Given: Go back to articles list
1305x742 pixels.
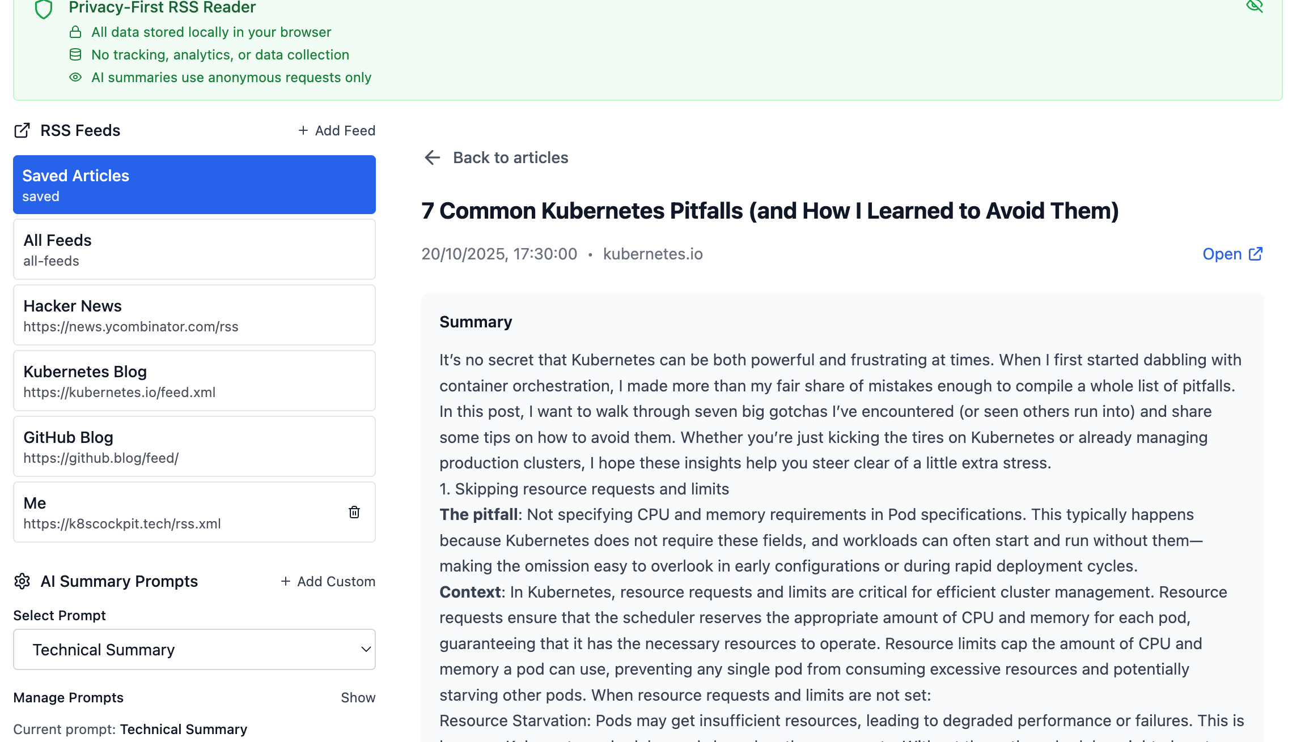Looking at the screenshot, I should point(510,157).
